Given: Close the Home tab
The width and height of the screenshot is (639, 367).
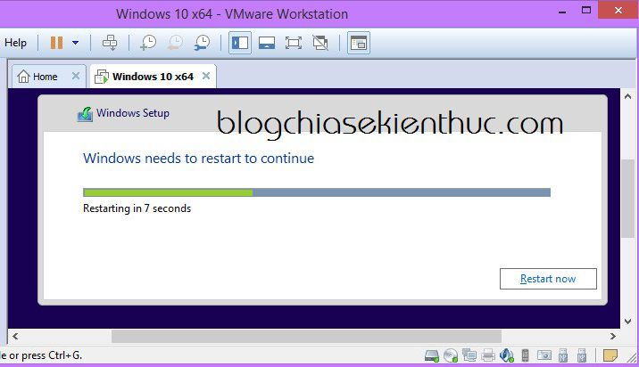Looking at the screenshot, I should pos(76,76).
